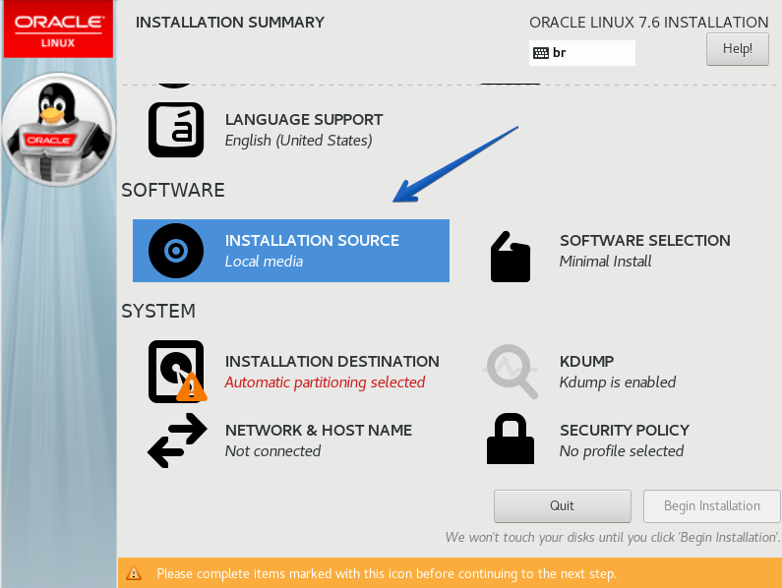Open Network & Host Name arrows icon
Image resolution: width=782 pixels, height=588 pixels.
click(x=177, y=440)
